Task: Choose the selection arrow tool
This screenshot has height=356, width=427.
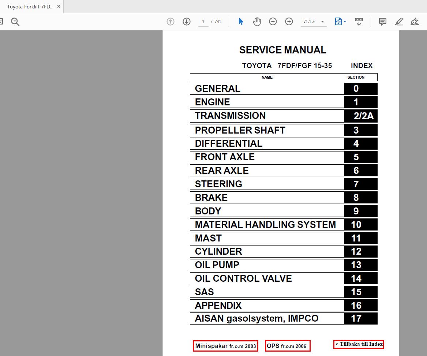Action: (241, 22)
